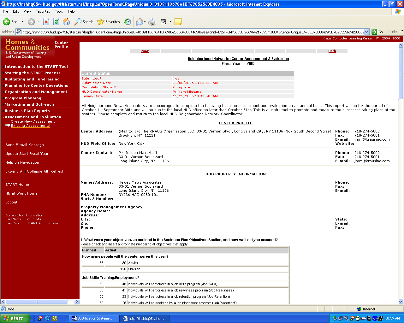Click the Back link on the page
404x323 pixels.
(332, 51)
